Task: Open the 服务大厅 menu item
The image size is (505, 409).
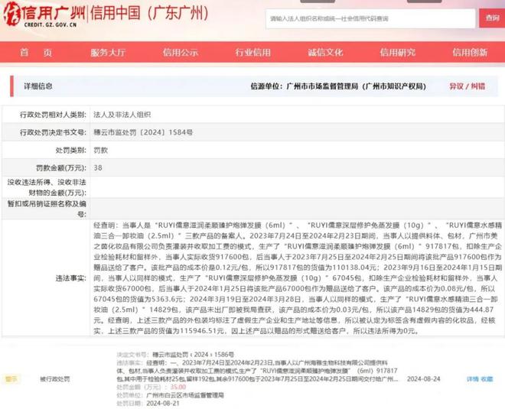Action: [x=108, y=52]
